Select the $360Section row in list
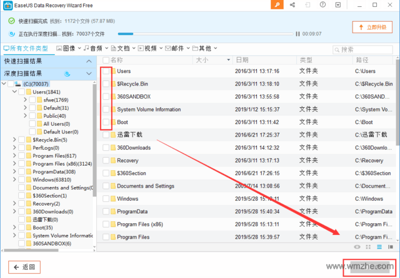Image resolution: width=400 pixels, height=278 pixels. tap(246, 173)
